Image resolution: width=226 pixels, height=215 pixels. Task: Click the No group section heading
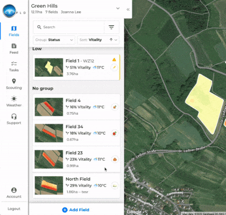(43, 88)
